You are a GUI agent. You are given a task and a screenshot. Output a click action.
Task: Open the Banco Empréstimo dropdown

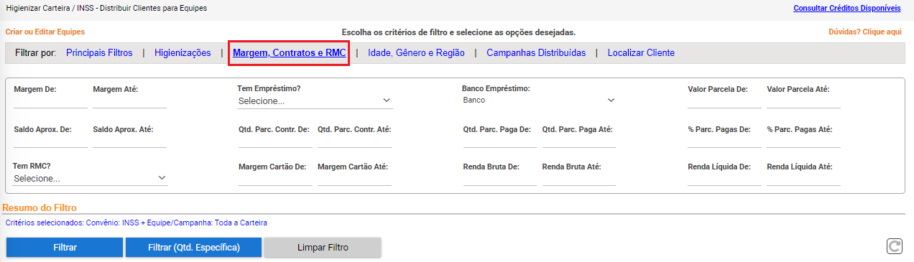[x=540, y=100]
